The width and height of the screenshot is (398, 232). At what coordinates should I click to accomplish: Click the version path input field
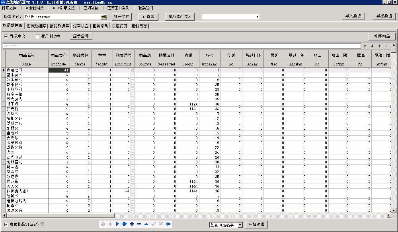click(62, 17)
